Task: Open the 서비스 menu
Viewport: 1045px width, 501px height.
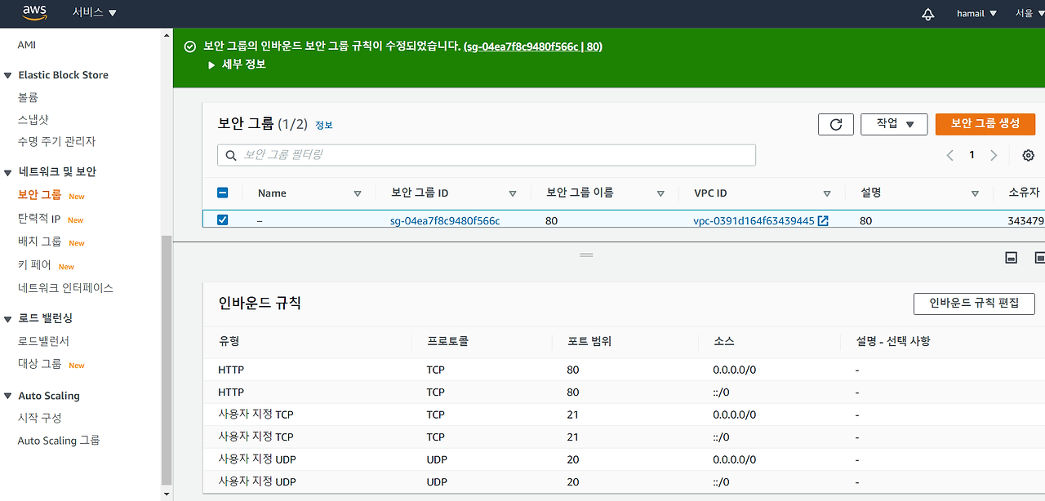Action: click(x=90, y=12)
